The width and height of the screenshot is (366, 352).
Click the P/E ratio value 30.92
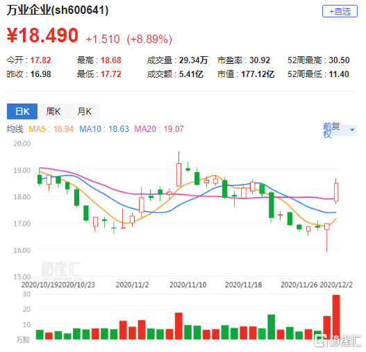[x=260, y=60]
